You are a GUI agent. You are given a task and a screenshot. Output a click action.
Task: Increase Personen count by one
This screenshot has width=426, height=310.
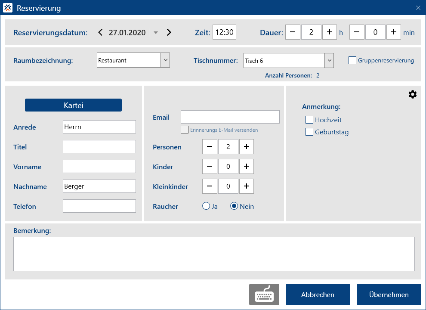[246, 147]
